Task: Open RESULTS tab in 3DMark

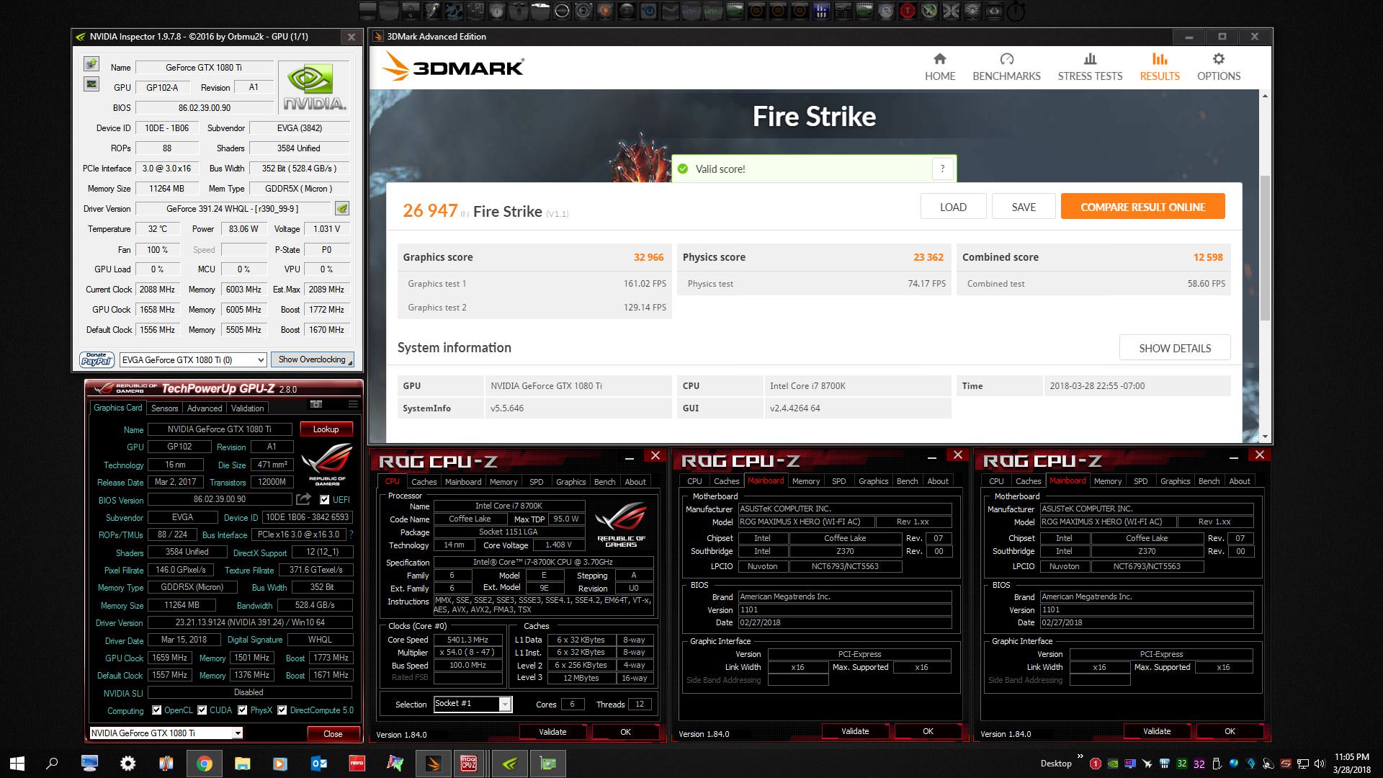Action: (1160, 68)
